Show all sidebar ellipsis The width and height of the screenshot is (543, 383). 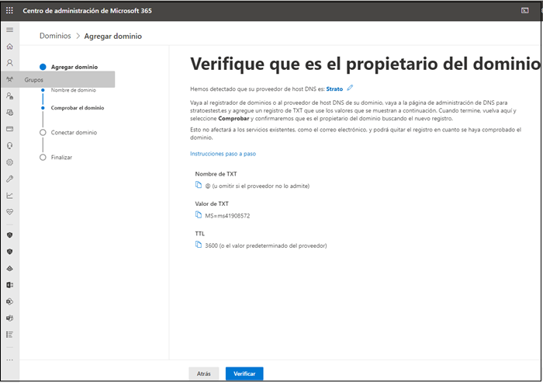(x=9, y=360)
